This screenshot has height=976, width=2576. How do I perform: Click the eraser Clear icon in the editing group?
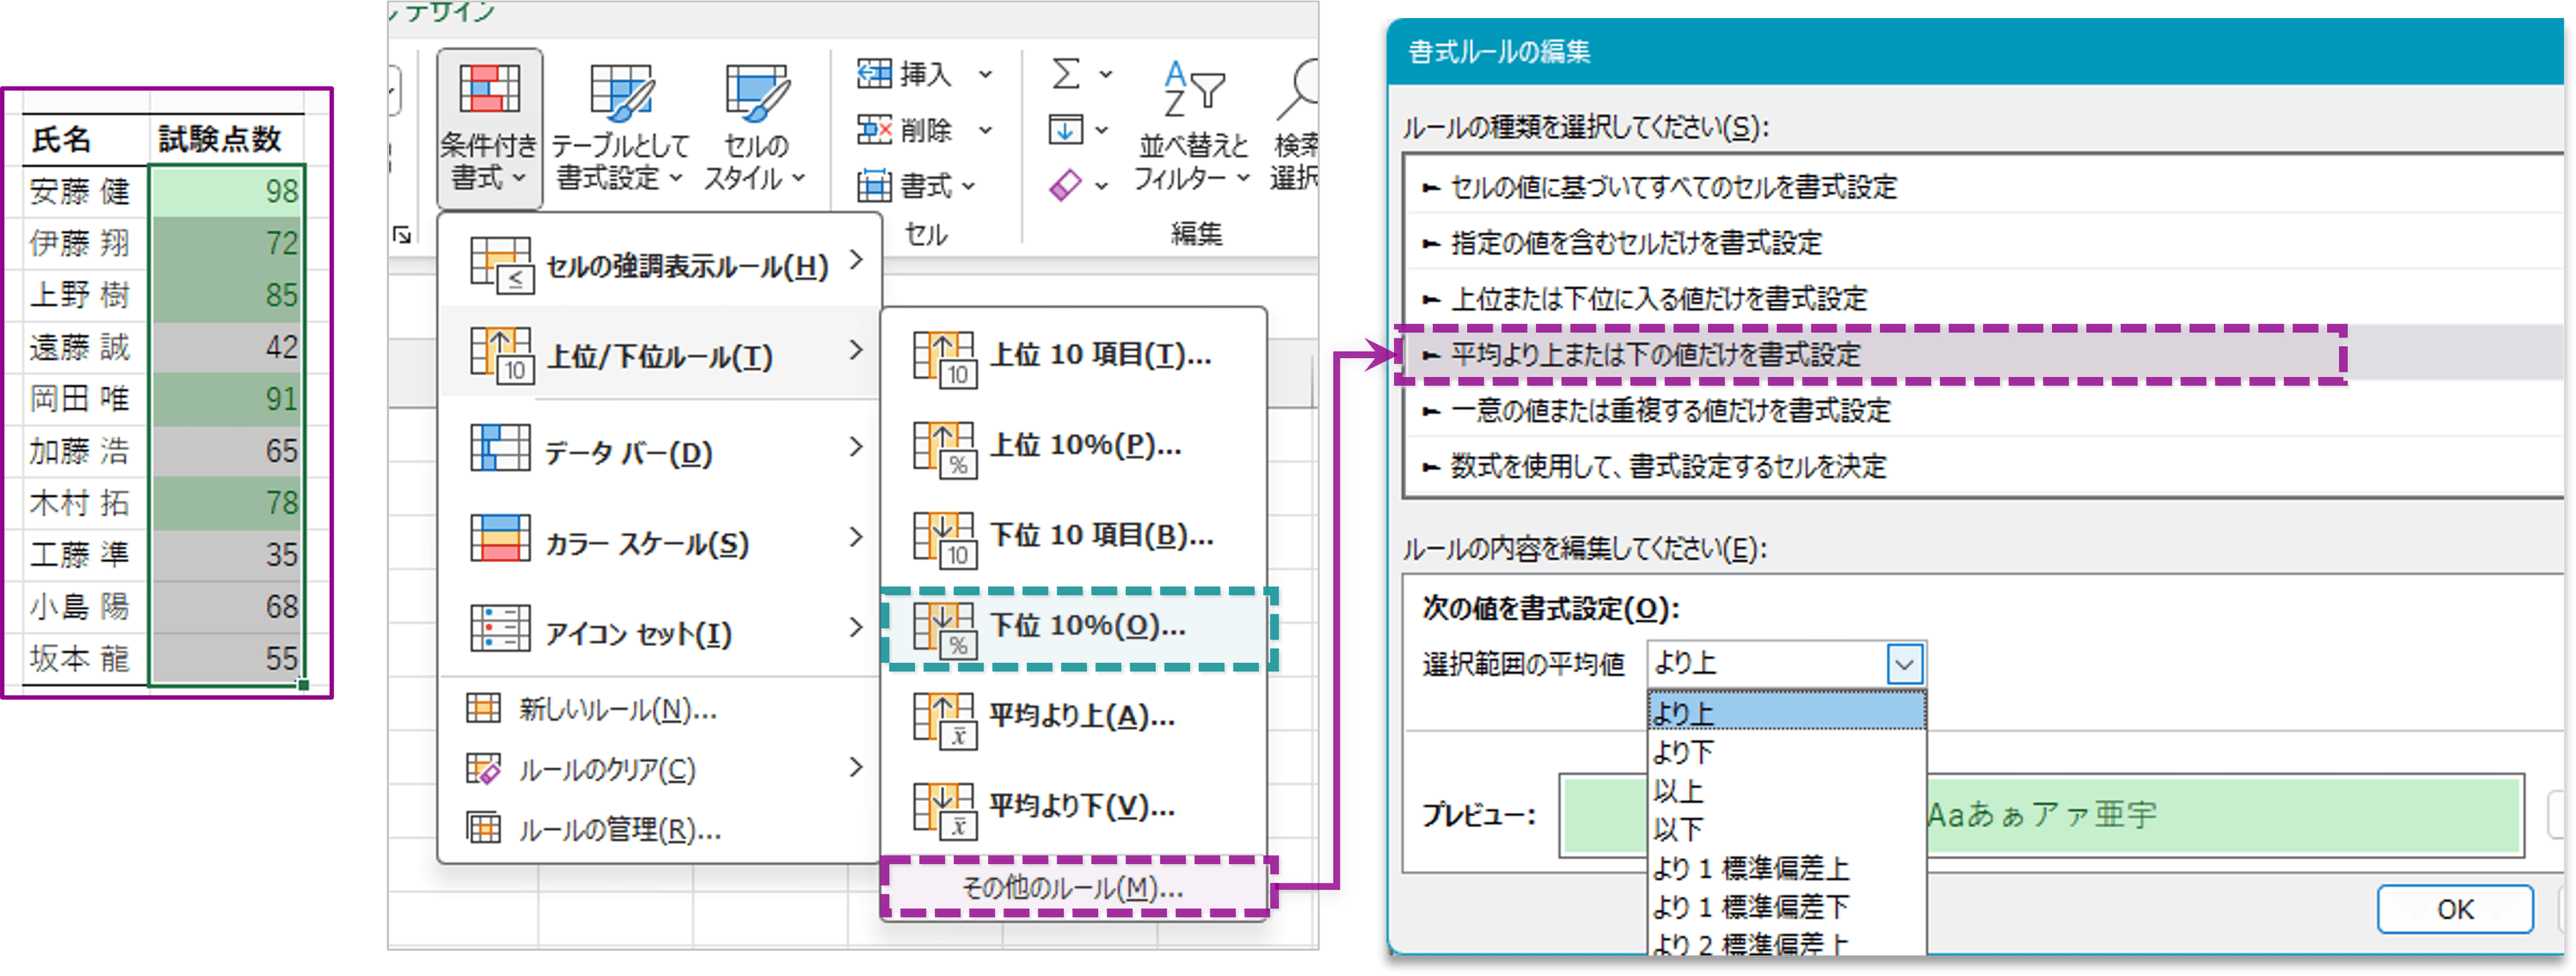pyautogui.click(x=1066, y=185)
